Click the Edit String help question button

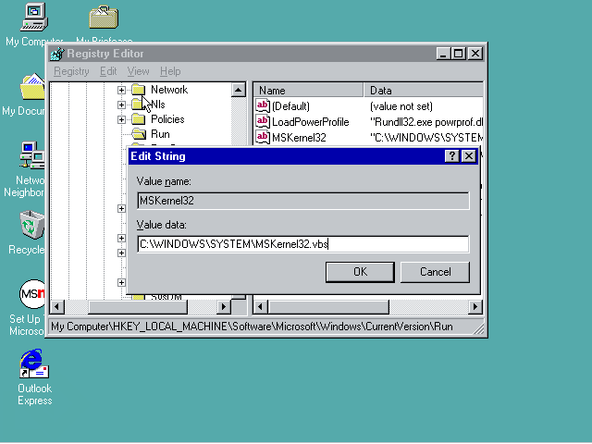(x=452, y=156)
